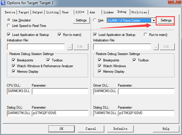Enable debugger Run to main() checkbox
The image size is (182, 135).
146,34
